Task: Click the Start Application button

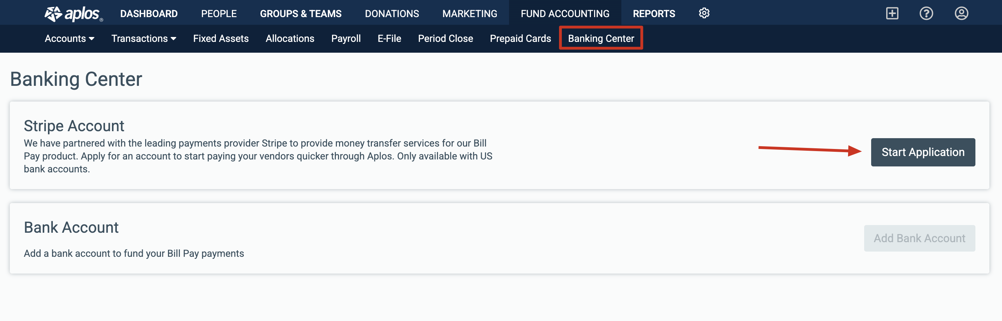Action: coord(923,152)
